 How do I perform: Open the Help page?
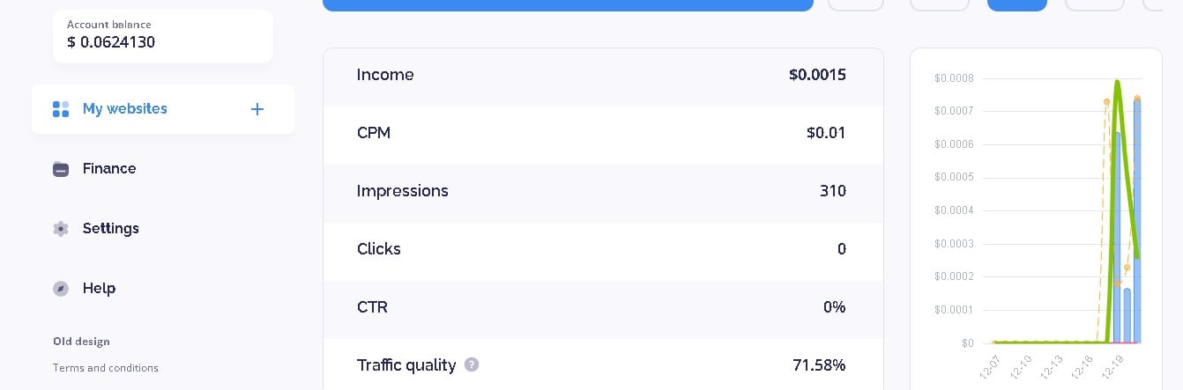point(99,289)
